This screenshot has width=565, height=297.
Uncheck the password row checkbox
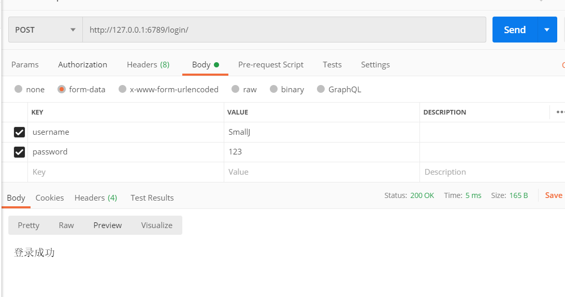(x=20, y=152)
